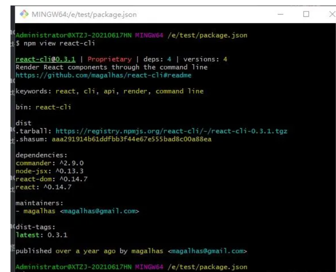Click the 'dist' section heading
The height and width of the screenshot is (272, 336).
coord(24,123)
